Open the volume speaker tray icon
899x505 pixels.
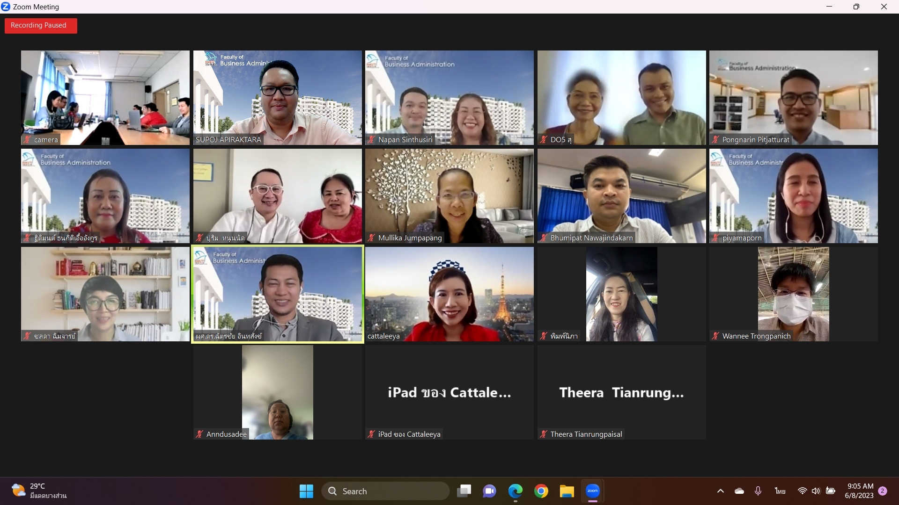816,491
